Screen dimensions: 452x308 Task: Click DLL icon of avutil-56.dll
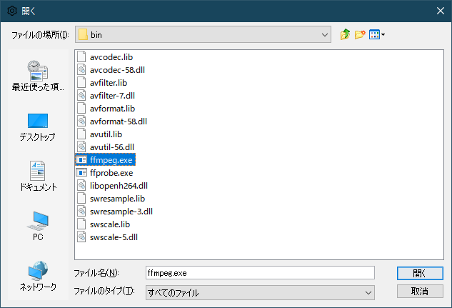[x=81, y=146]
